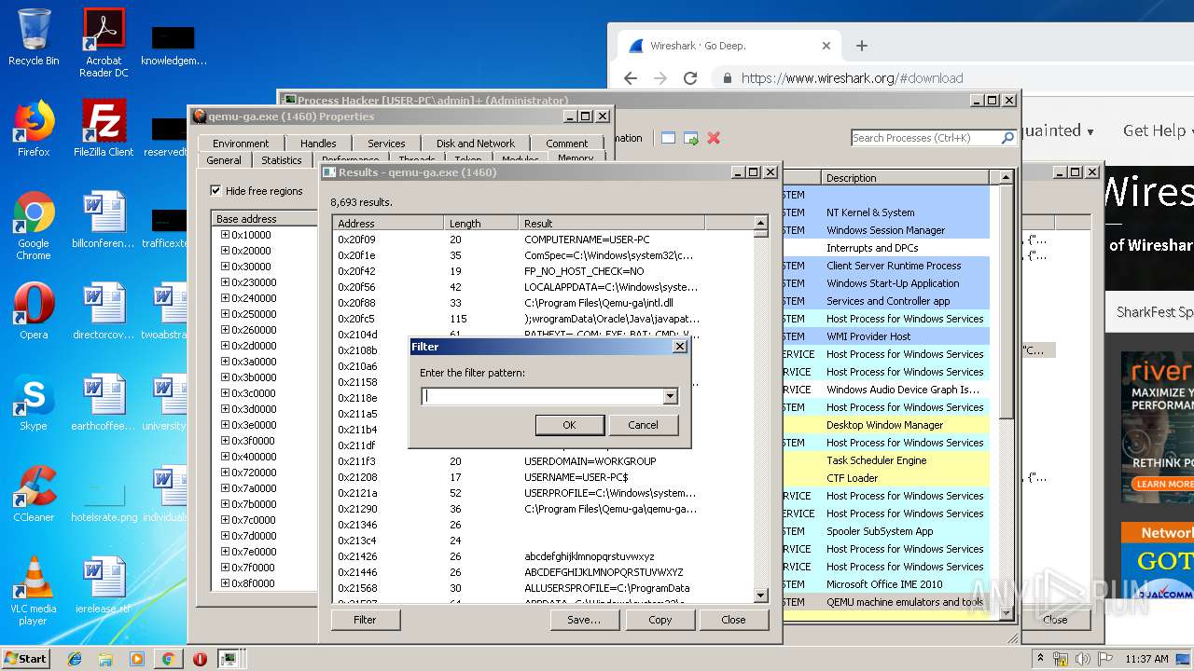Expand the 0x3a0000 memory region
This screenshot has width=1194, height=671.
coord(225,362)
